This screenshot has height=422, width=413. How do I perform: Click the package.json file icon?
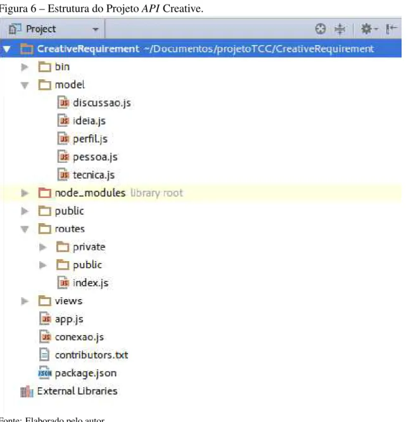pos(45,373)
